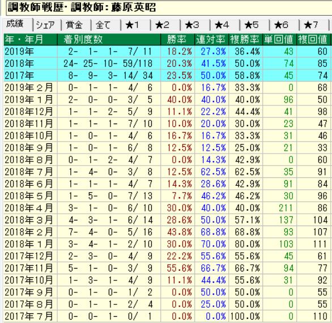
Task: Switch to the ★2 tab
Action: click(165, 25)
